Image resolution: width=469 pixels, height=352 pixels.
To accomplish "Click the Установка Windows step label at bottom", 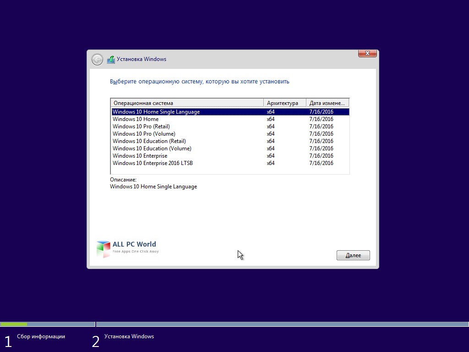I will [x=129, y=336].
